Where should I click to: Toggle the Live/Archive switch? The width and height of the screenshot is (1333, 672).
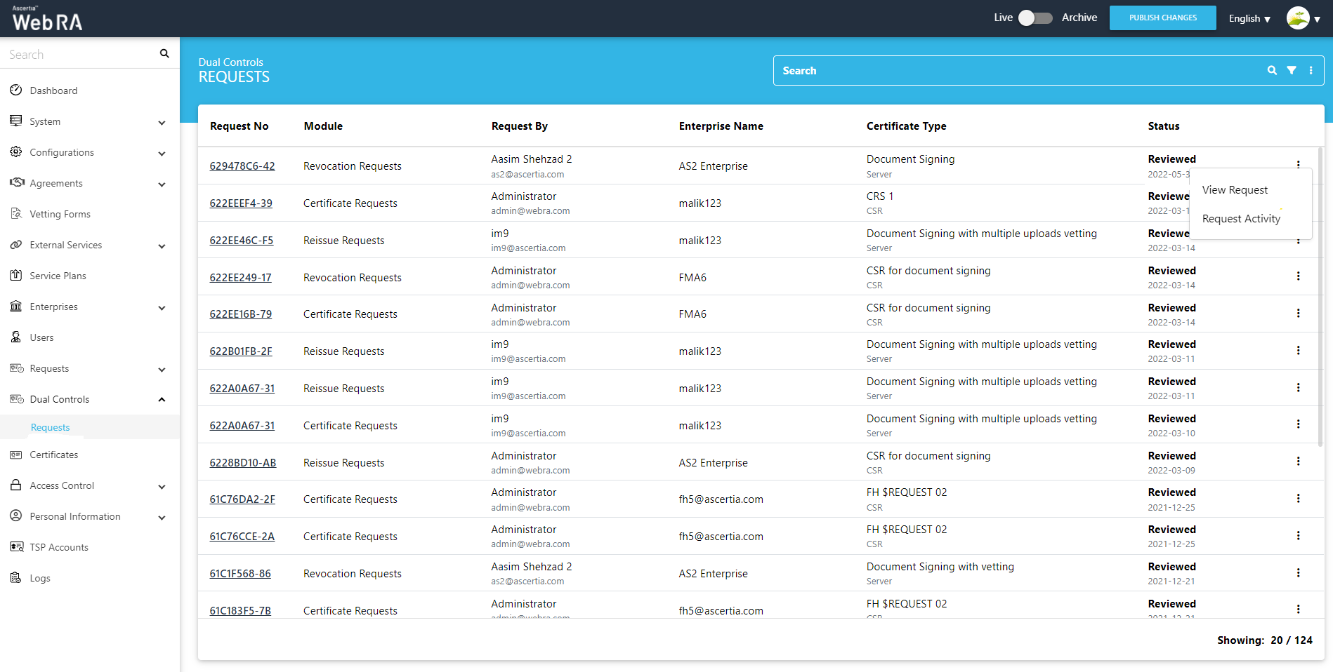(x=1035, y=18)
